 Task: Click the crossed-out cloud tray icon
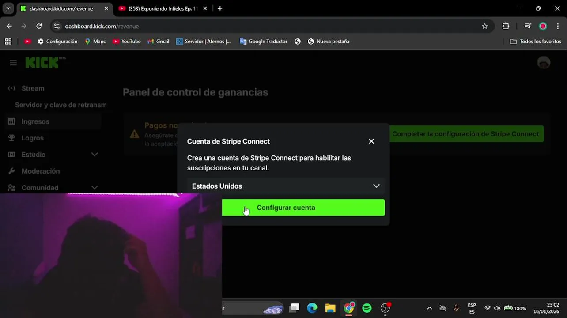(x=443, y=308)
